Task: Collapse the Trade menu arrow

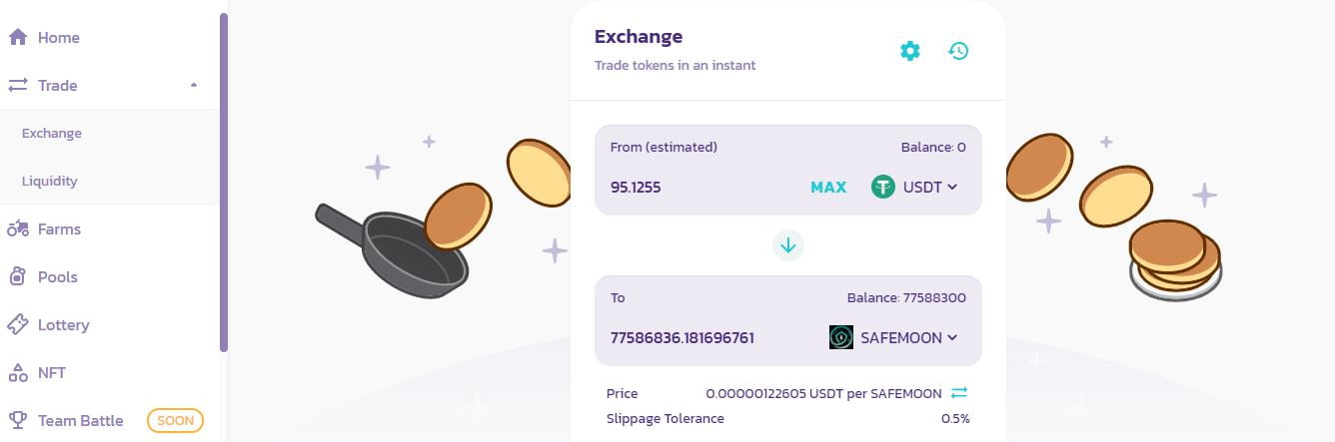Action: (194, 85)
